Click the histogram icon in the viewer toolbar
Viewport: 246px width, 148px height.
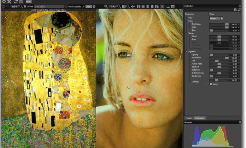pos(168,6)
